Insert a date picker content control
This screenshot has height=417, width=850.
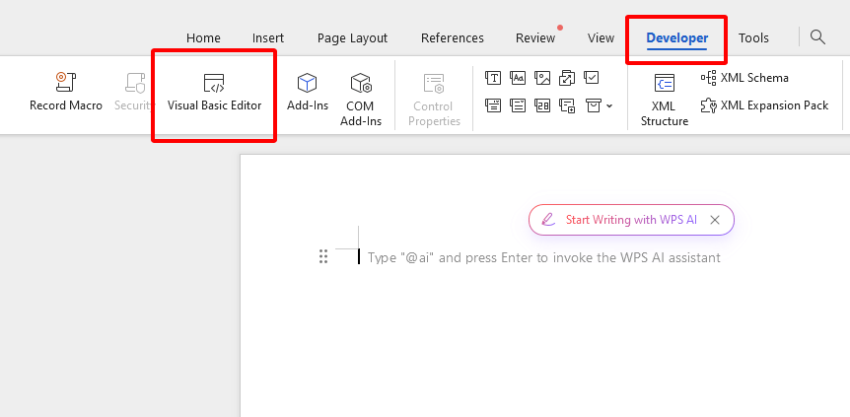[541, 104]
